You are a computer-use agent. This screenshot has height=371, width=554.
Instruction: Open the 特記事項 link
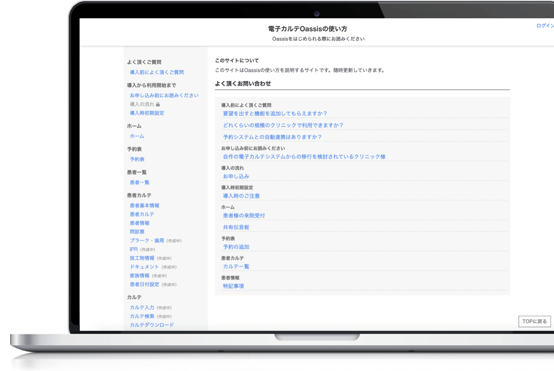click(233, 286)
